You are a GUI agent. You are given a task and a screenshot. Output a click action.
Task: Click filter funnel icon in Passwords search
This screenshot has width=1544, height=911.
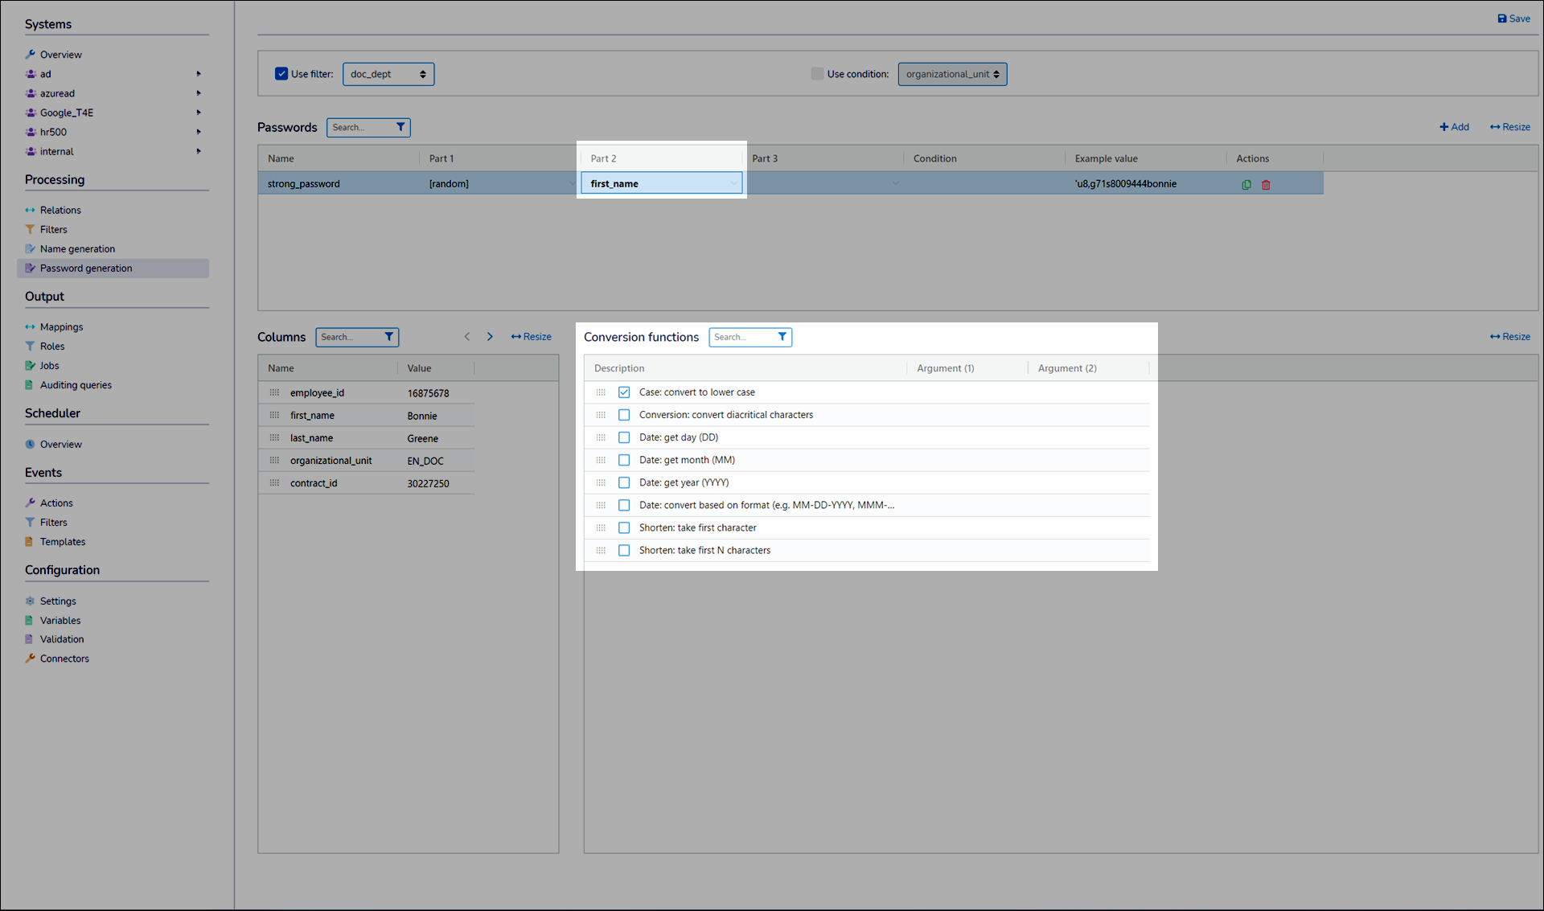coord(400,127)
